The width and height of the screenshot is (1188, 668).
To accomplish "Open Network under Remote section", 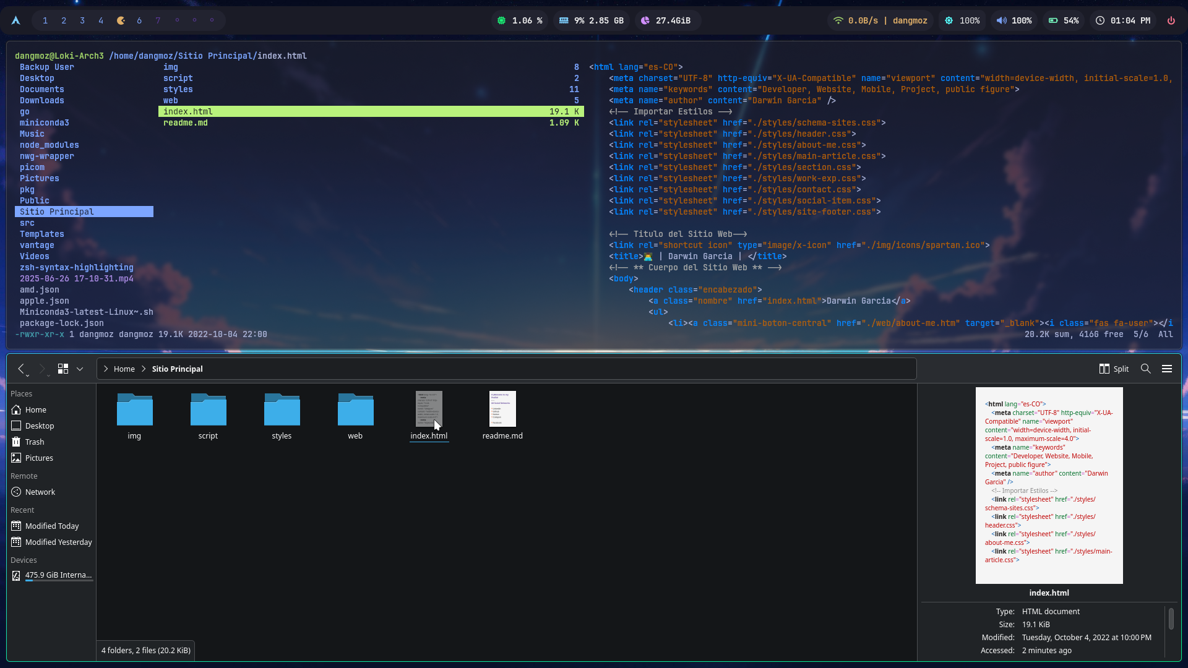I will coord(40,492).
